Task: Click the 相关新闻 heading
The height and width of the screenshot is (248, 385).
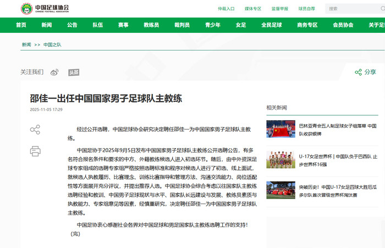Action: point(277,108)
